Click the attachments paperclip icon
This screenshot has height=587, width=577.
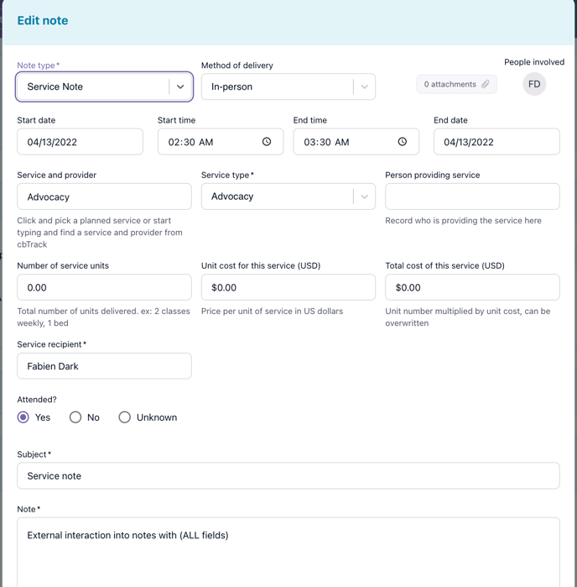486,84
